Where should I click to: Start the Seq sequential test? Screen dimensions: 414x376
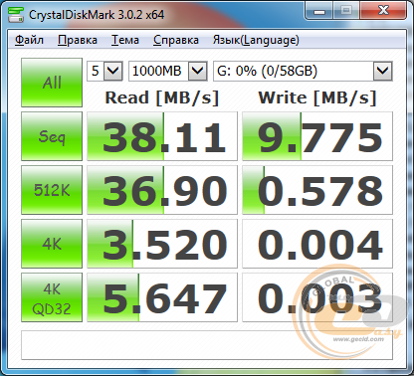[x=52, y=136]
